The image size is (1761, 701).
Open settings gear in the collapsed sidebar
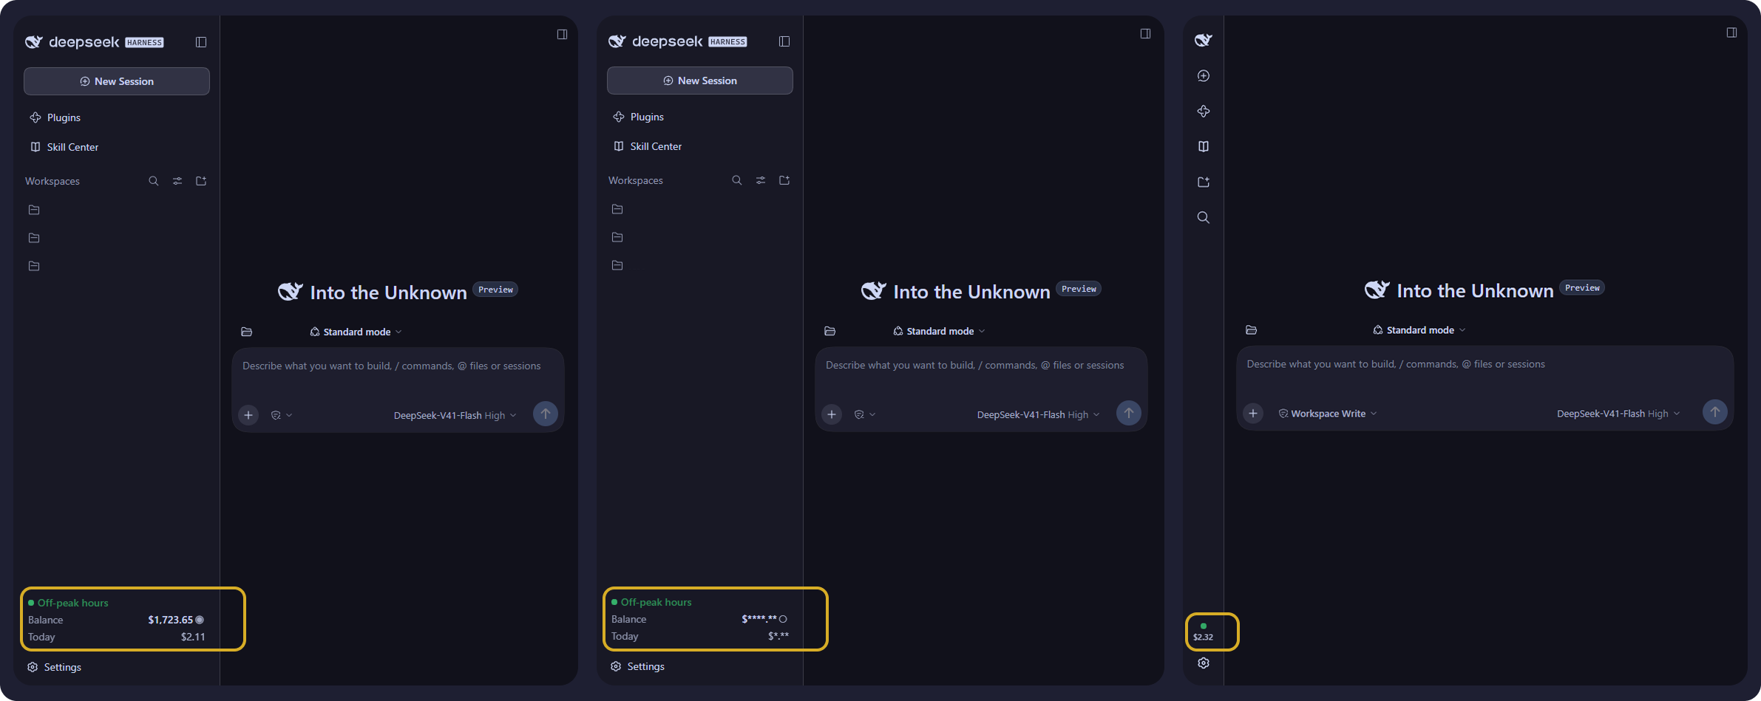click(1204, 663)
